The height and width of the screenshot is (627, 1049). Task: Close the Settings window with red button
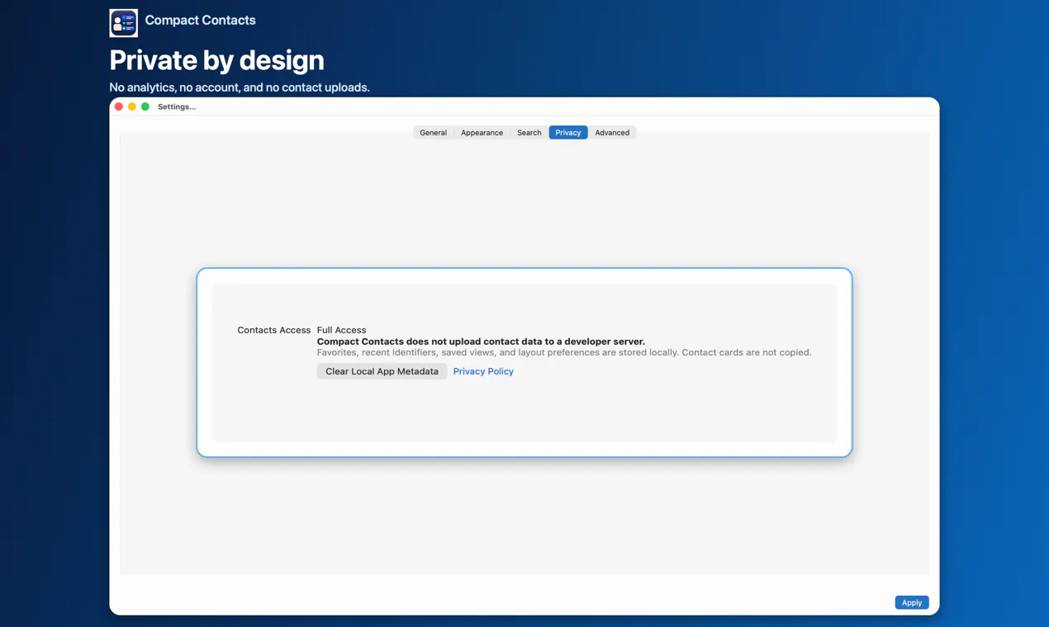(x=119, y=106)
